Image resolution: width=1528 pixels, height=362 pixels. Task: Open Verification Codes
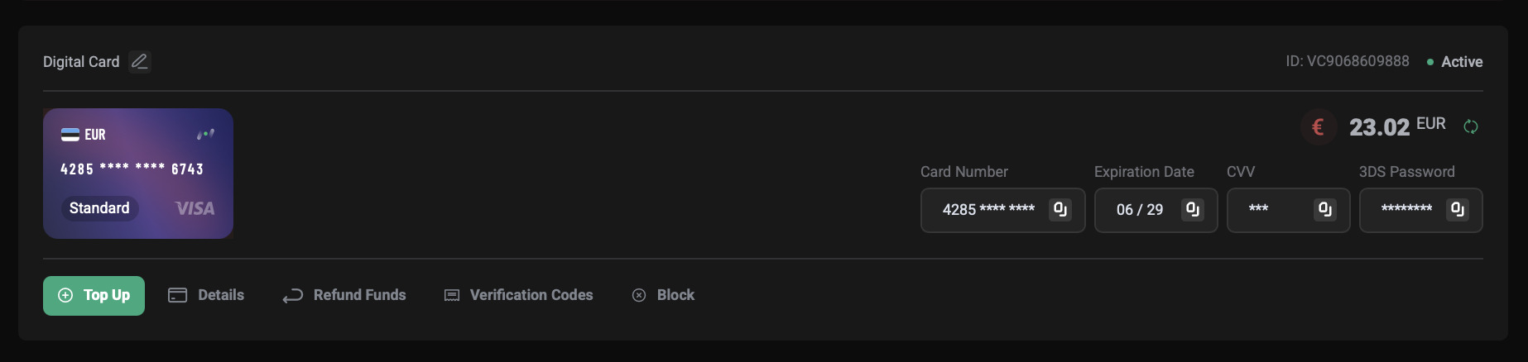click(519, 295)
